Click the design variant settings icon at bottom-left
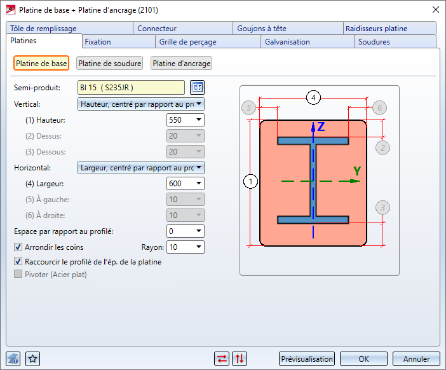 (13, 359)
